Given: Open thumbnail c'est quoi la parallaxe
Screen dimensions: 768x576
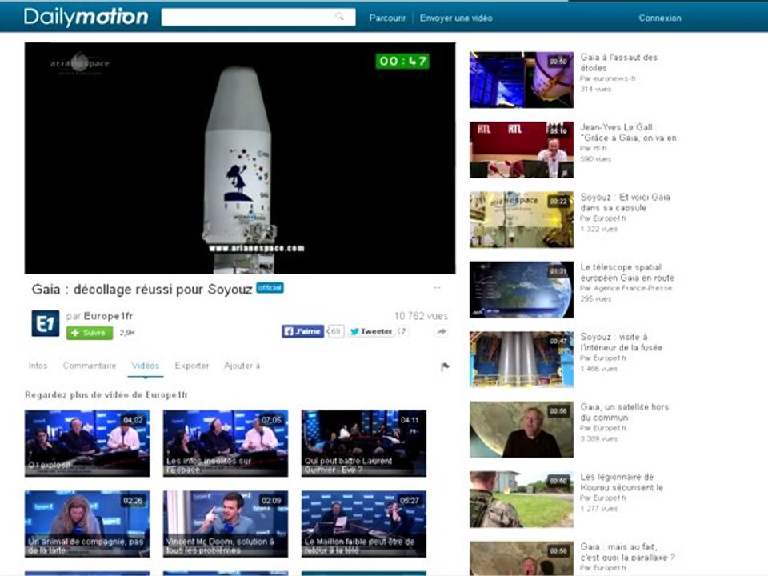Looking at the screenshot, I should [x=522, y=558].
